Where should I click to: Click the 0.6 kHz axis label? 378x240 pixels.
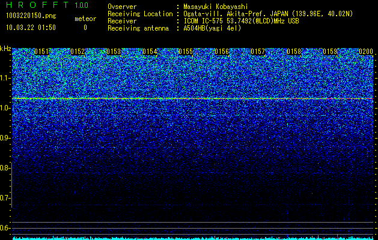(x=5, y=228)
